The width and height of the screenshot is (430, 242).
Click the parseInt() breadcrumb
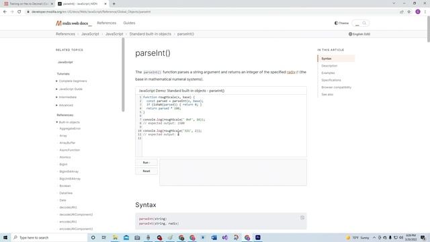(185, 34)
